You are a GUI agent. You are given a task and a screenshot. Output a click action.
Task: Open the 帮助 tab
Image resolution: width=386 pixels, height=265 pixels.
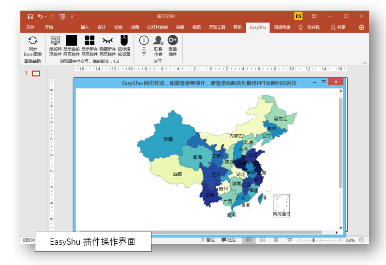click(x=238, y=27)
